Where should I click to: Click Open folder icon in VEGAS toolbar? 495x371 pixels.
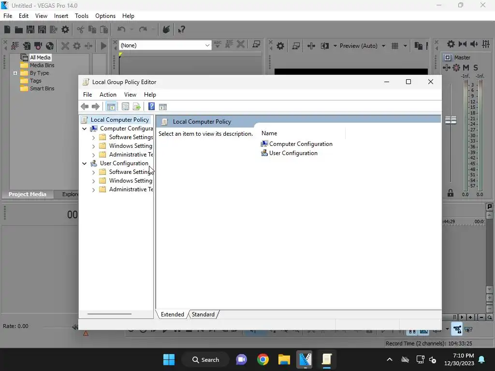point(19,29)
